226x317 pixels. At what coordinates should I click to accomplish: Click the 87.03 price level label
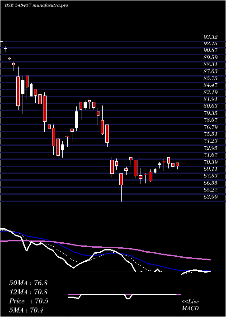pyautogui.click(x=211, y=72)
